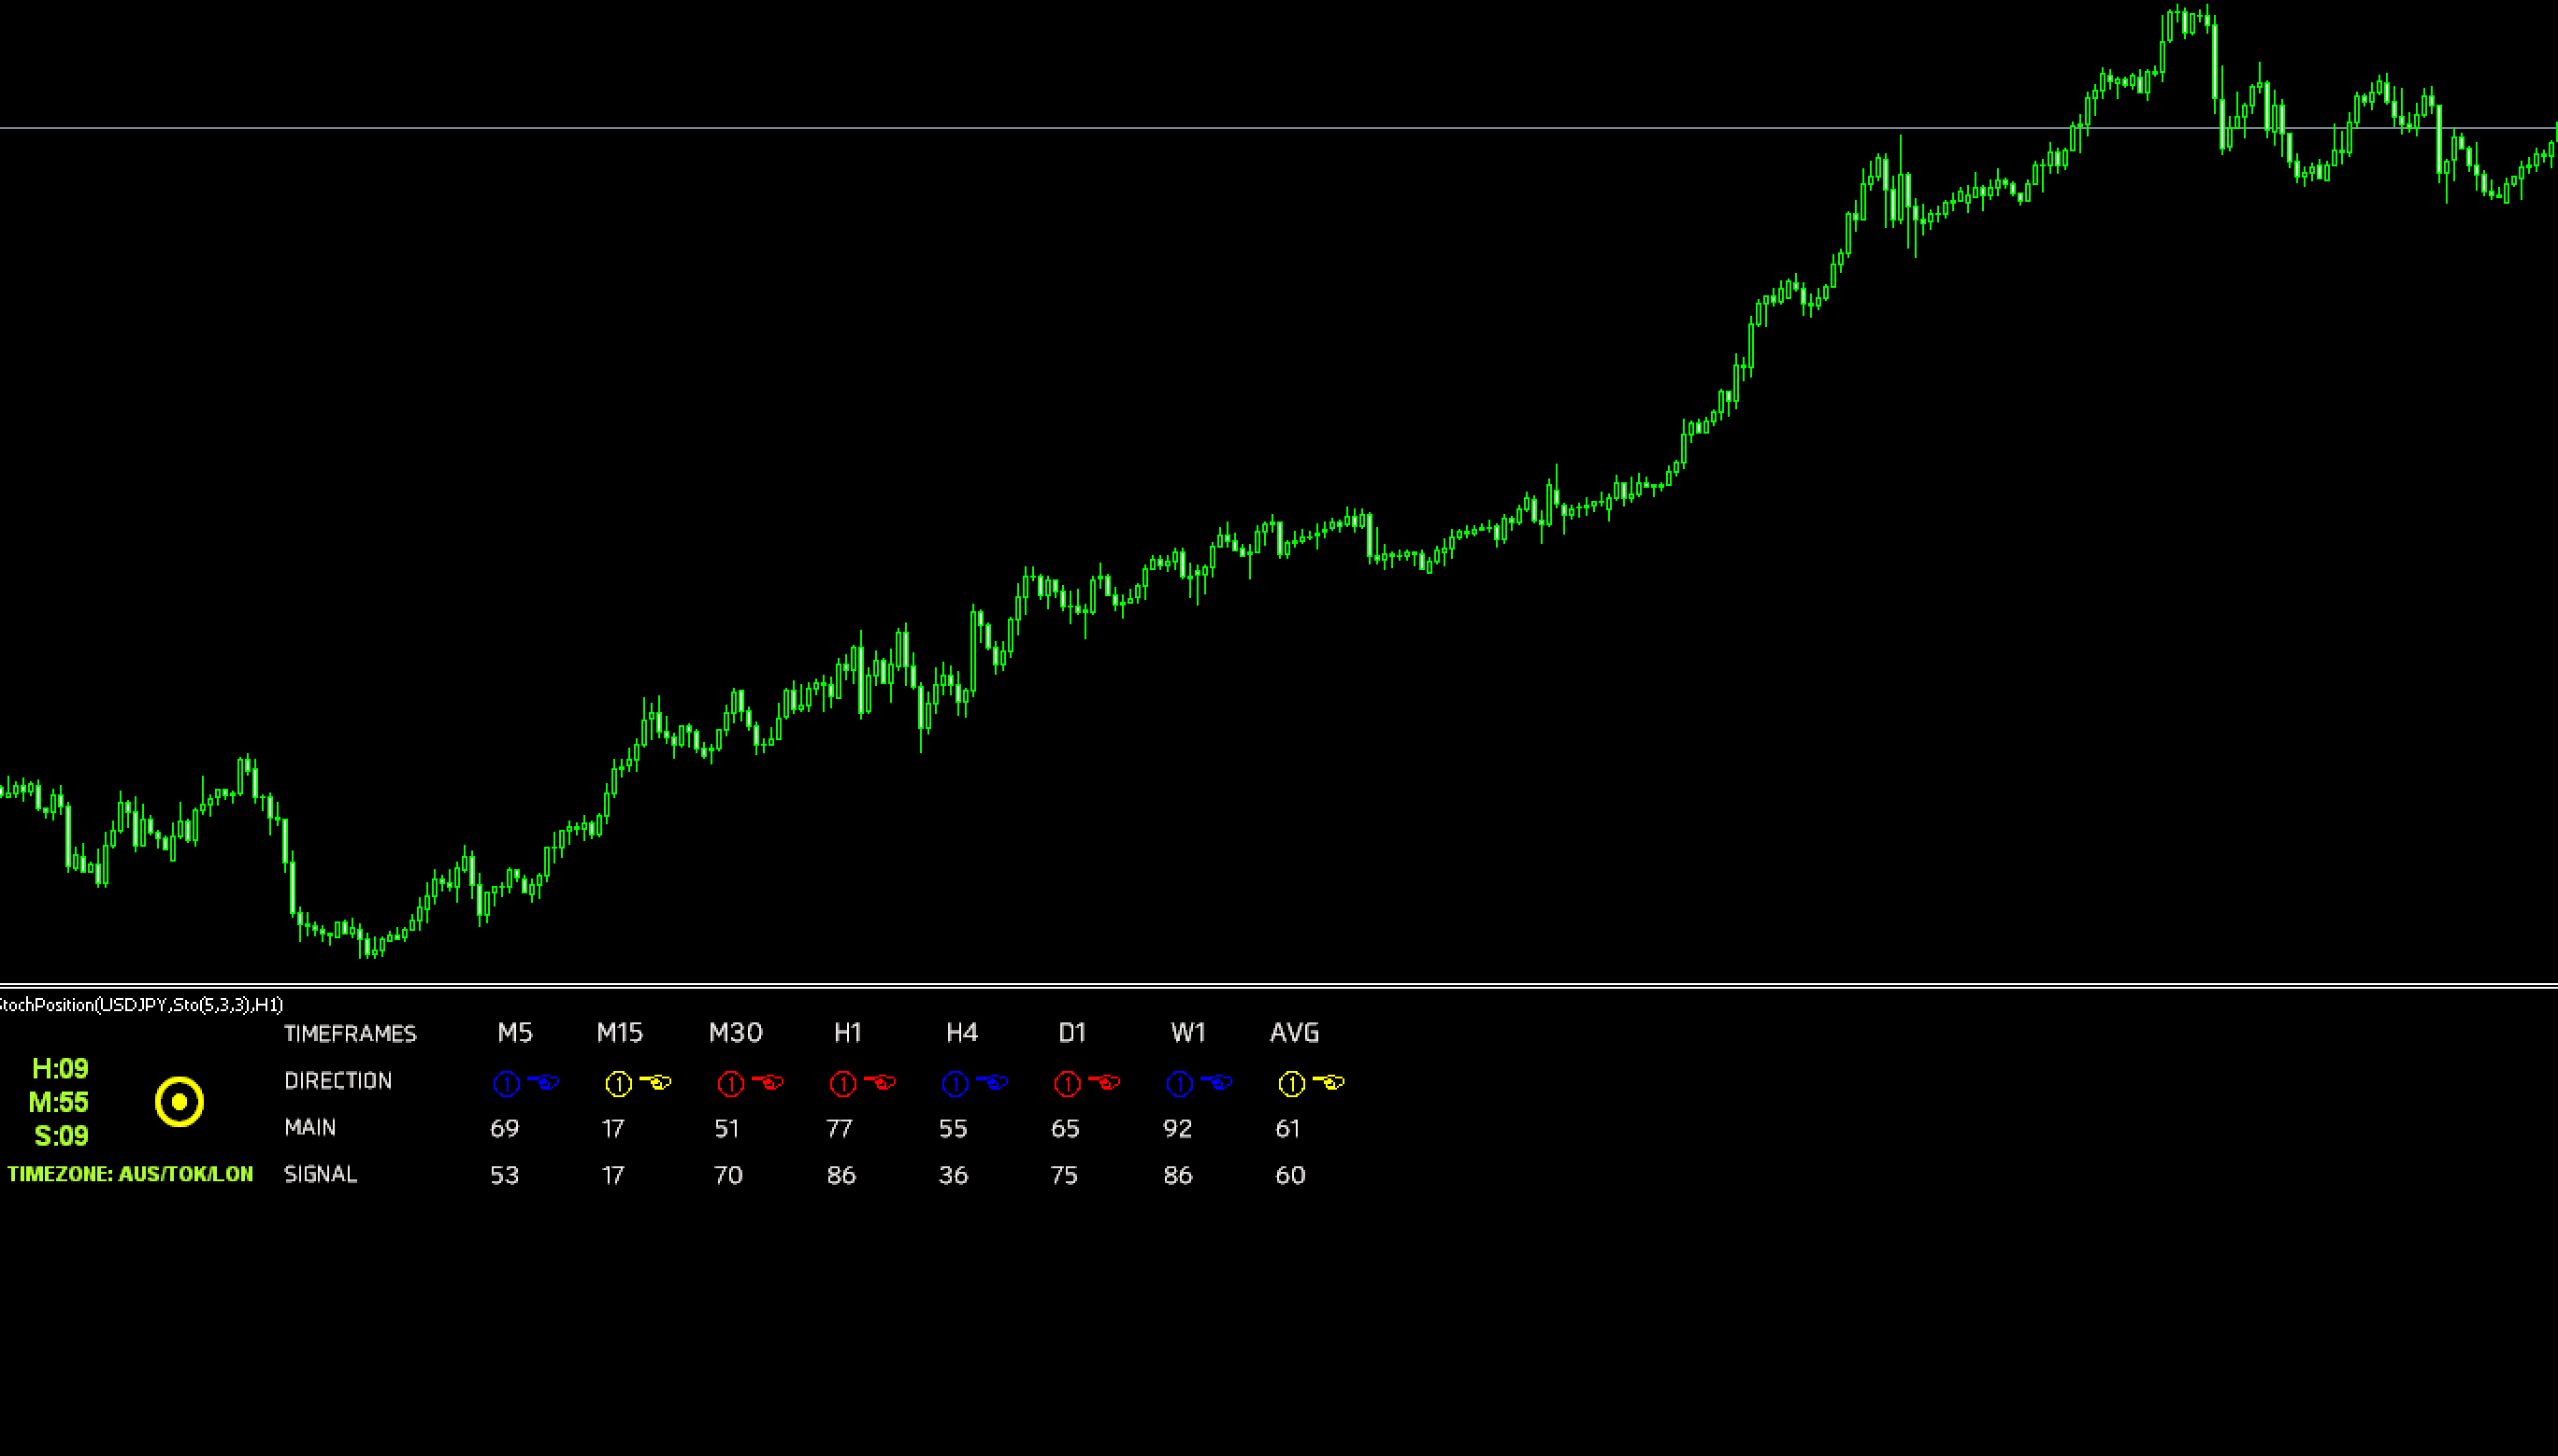
Task: Click the blue pointing hand under H4
Action: pos(992,1082)
